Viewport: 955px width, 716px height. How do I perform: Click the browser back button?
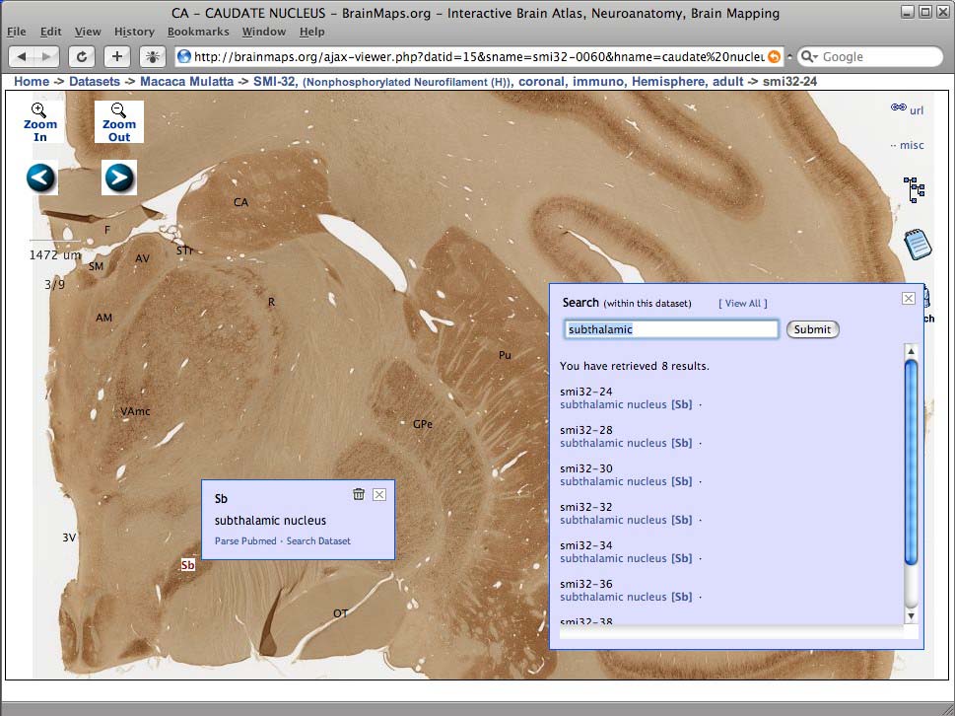22,56
